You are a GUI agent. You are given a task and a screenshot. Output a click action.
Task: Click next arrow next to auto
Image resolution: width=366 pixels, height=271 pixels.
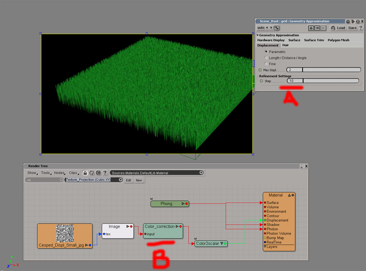pos(271,28)
